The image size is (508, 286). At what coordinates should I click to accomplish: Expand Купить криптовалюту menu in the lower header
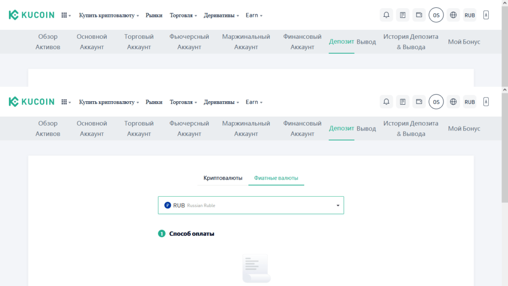(109, 102)
